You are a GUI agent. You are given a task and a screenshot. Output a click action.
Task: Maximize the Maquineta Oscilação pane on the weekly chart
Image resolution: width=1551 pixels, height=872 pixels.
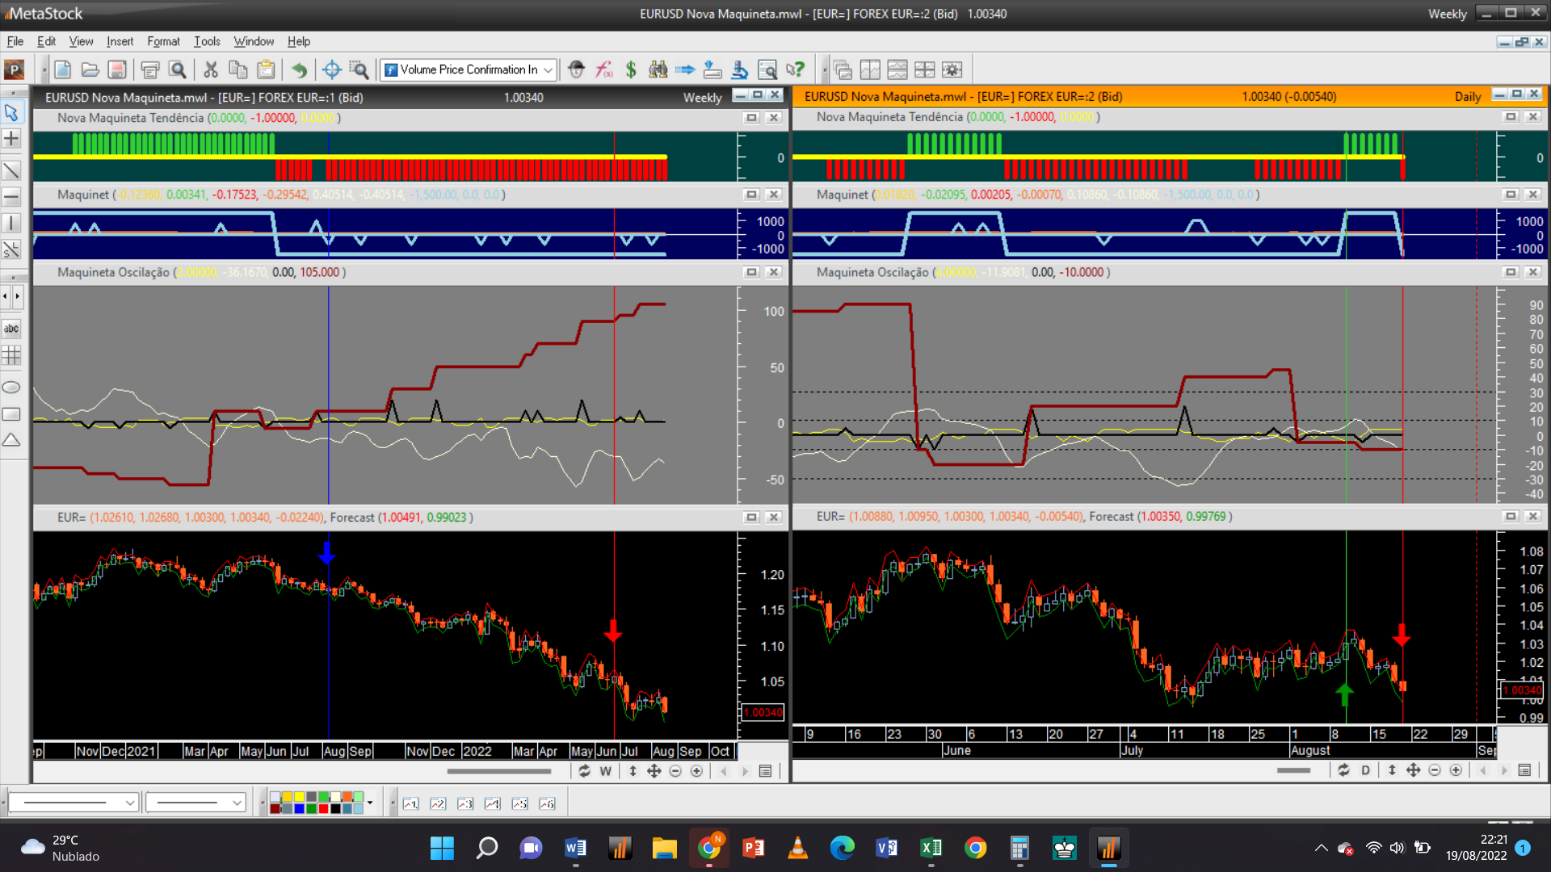pos(751,272)
